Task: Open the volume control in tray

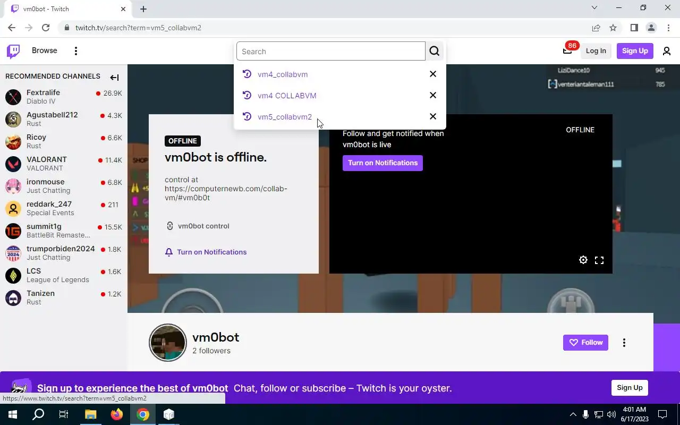Action: (611, 414)
